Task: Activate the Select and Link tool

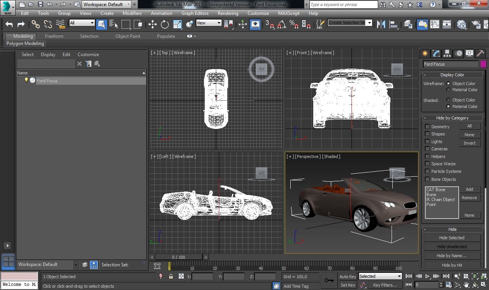Action: [x=36, y=24]
